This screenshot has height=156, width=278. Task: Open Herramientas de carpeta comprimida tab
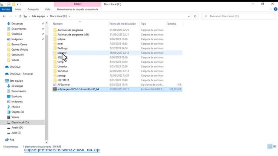[x=77, y=9]
